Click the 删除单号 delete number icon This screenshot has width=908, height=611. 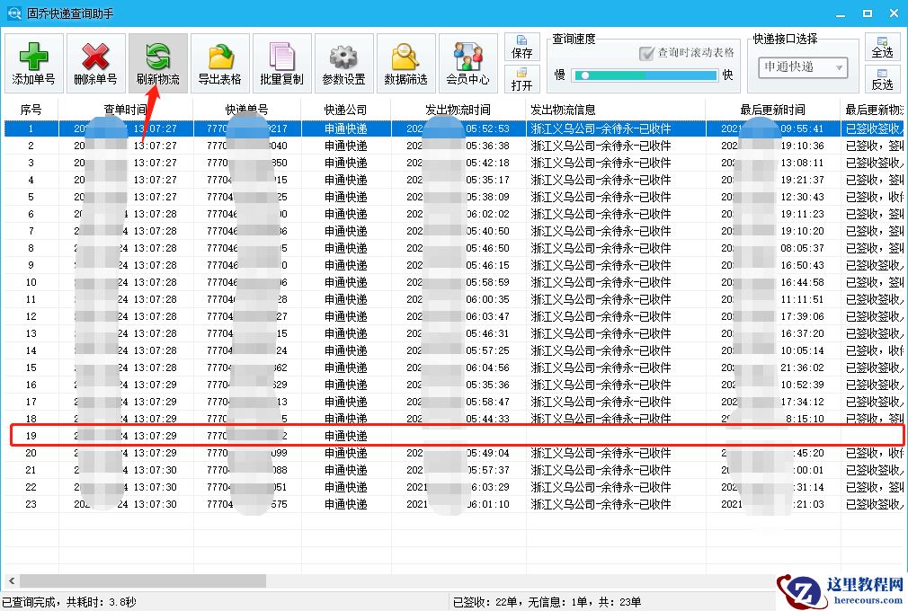click(x=95, y=61)
